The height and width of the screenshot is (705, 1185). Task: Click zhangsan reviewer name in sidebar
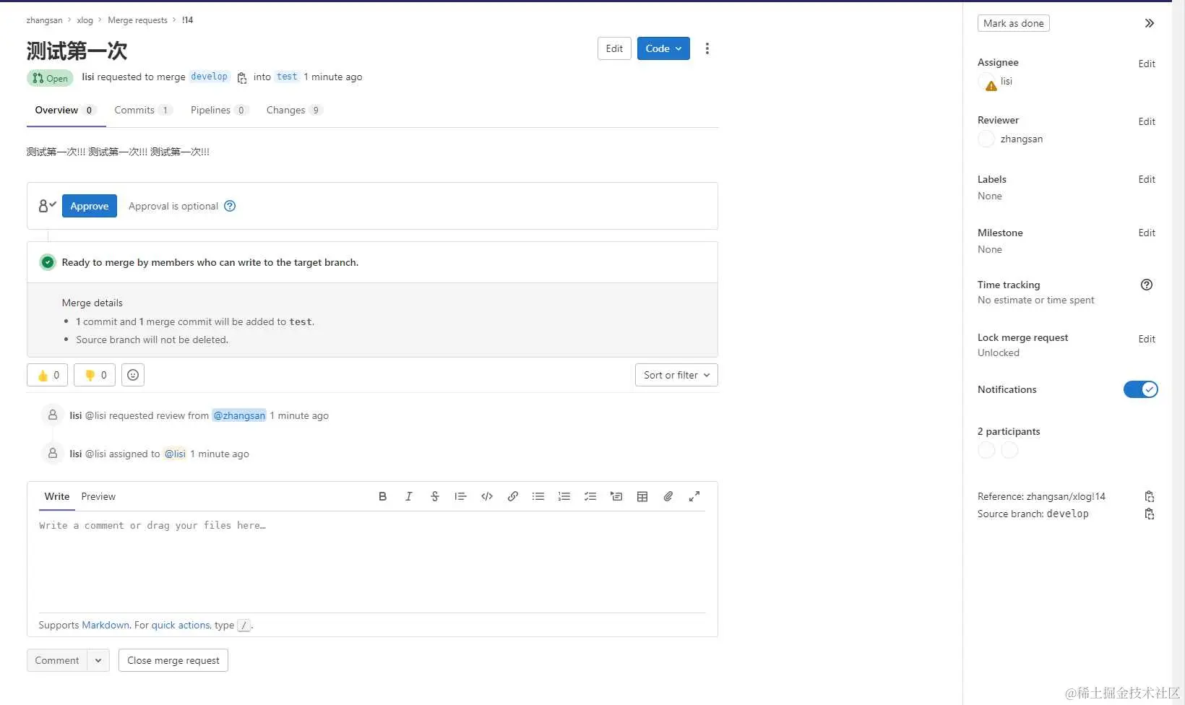click(1021, 139)
